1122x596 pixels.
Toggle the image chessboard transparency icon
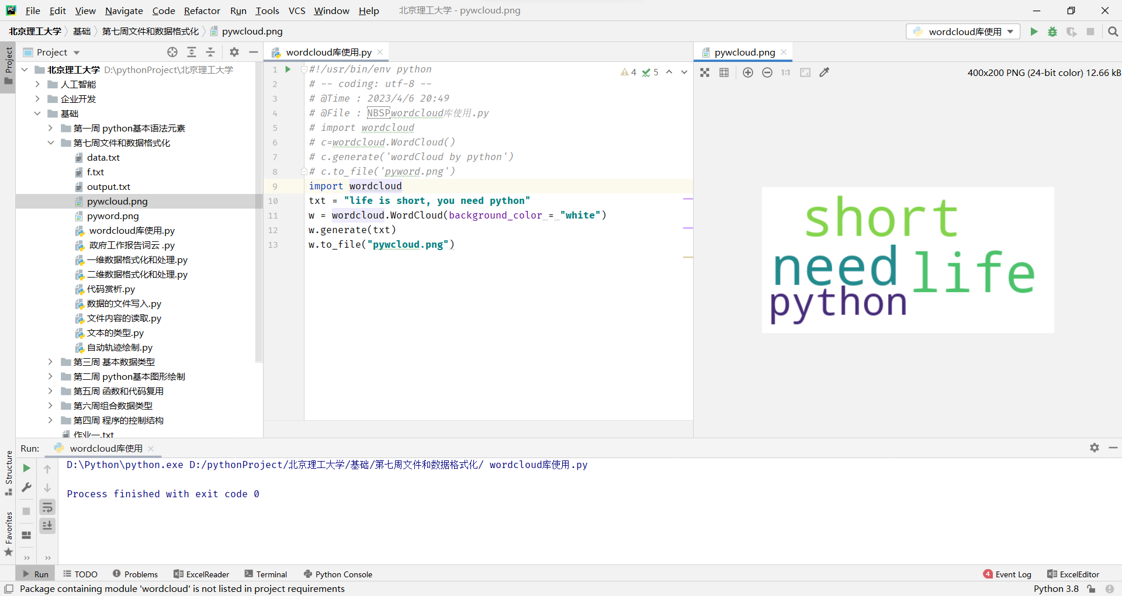coord(705,72)
